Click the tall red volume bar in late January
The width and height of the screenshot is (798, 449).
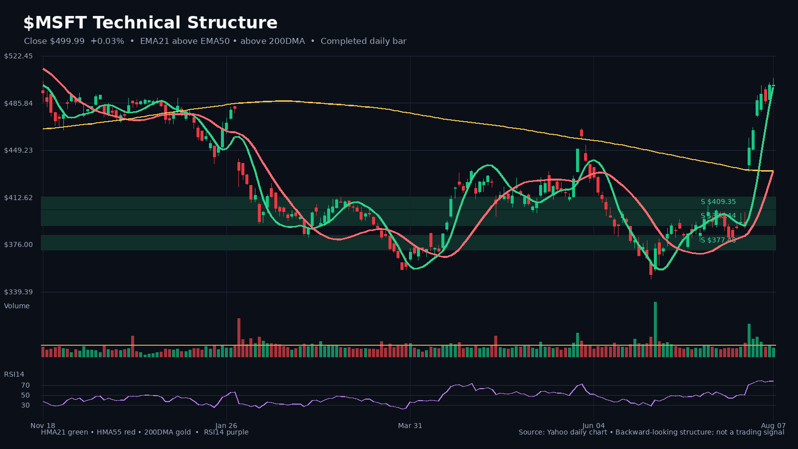[x=239, y=338]
